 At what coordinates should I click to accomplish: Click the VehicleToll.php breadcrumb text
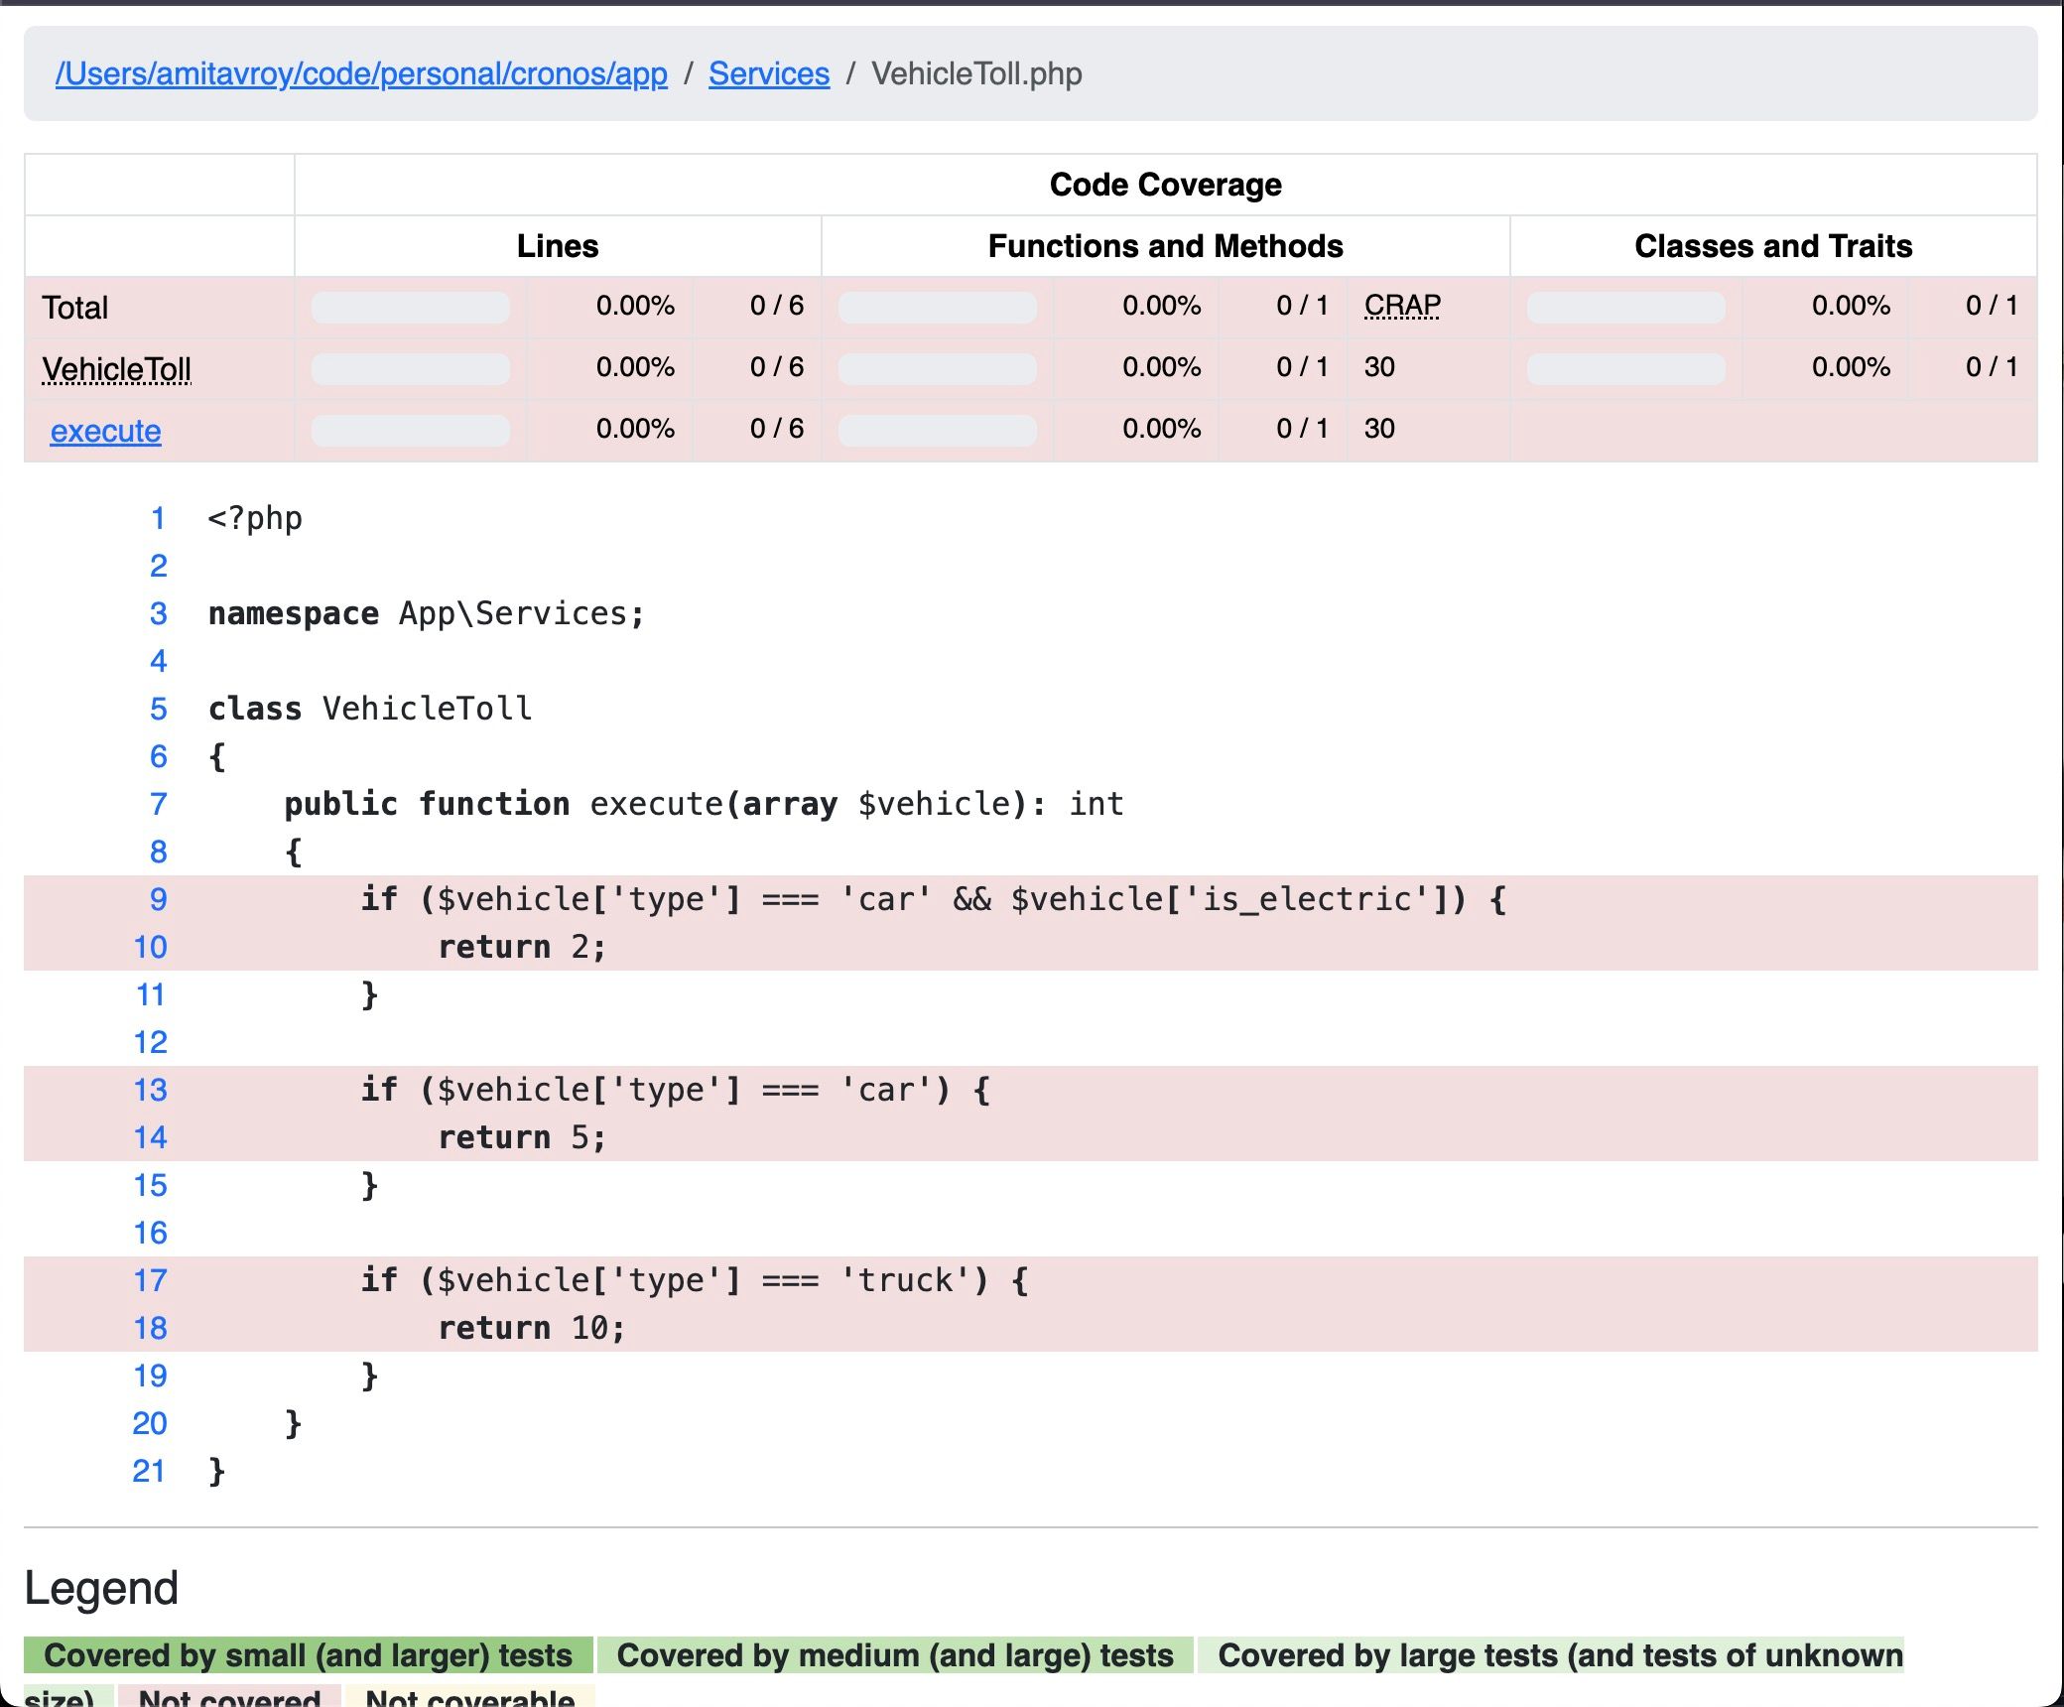coord(976,73)
